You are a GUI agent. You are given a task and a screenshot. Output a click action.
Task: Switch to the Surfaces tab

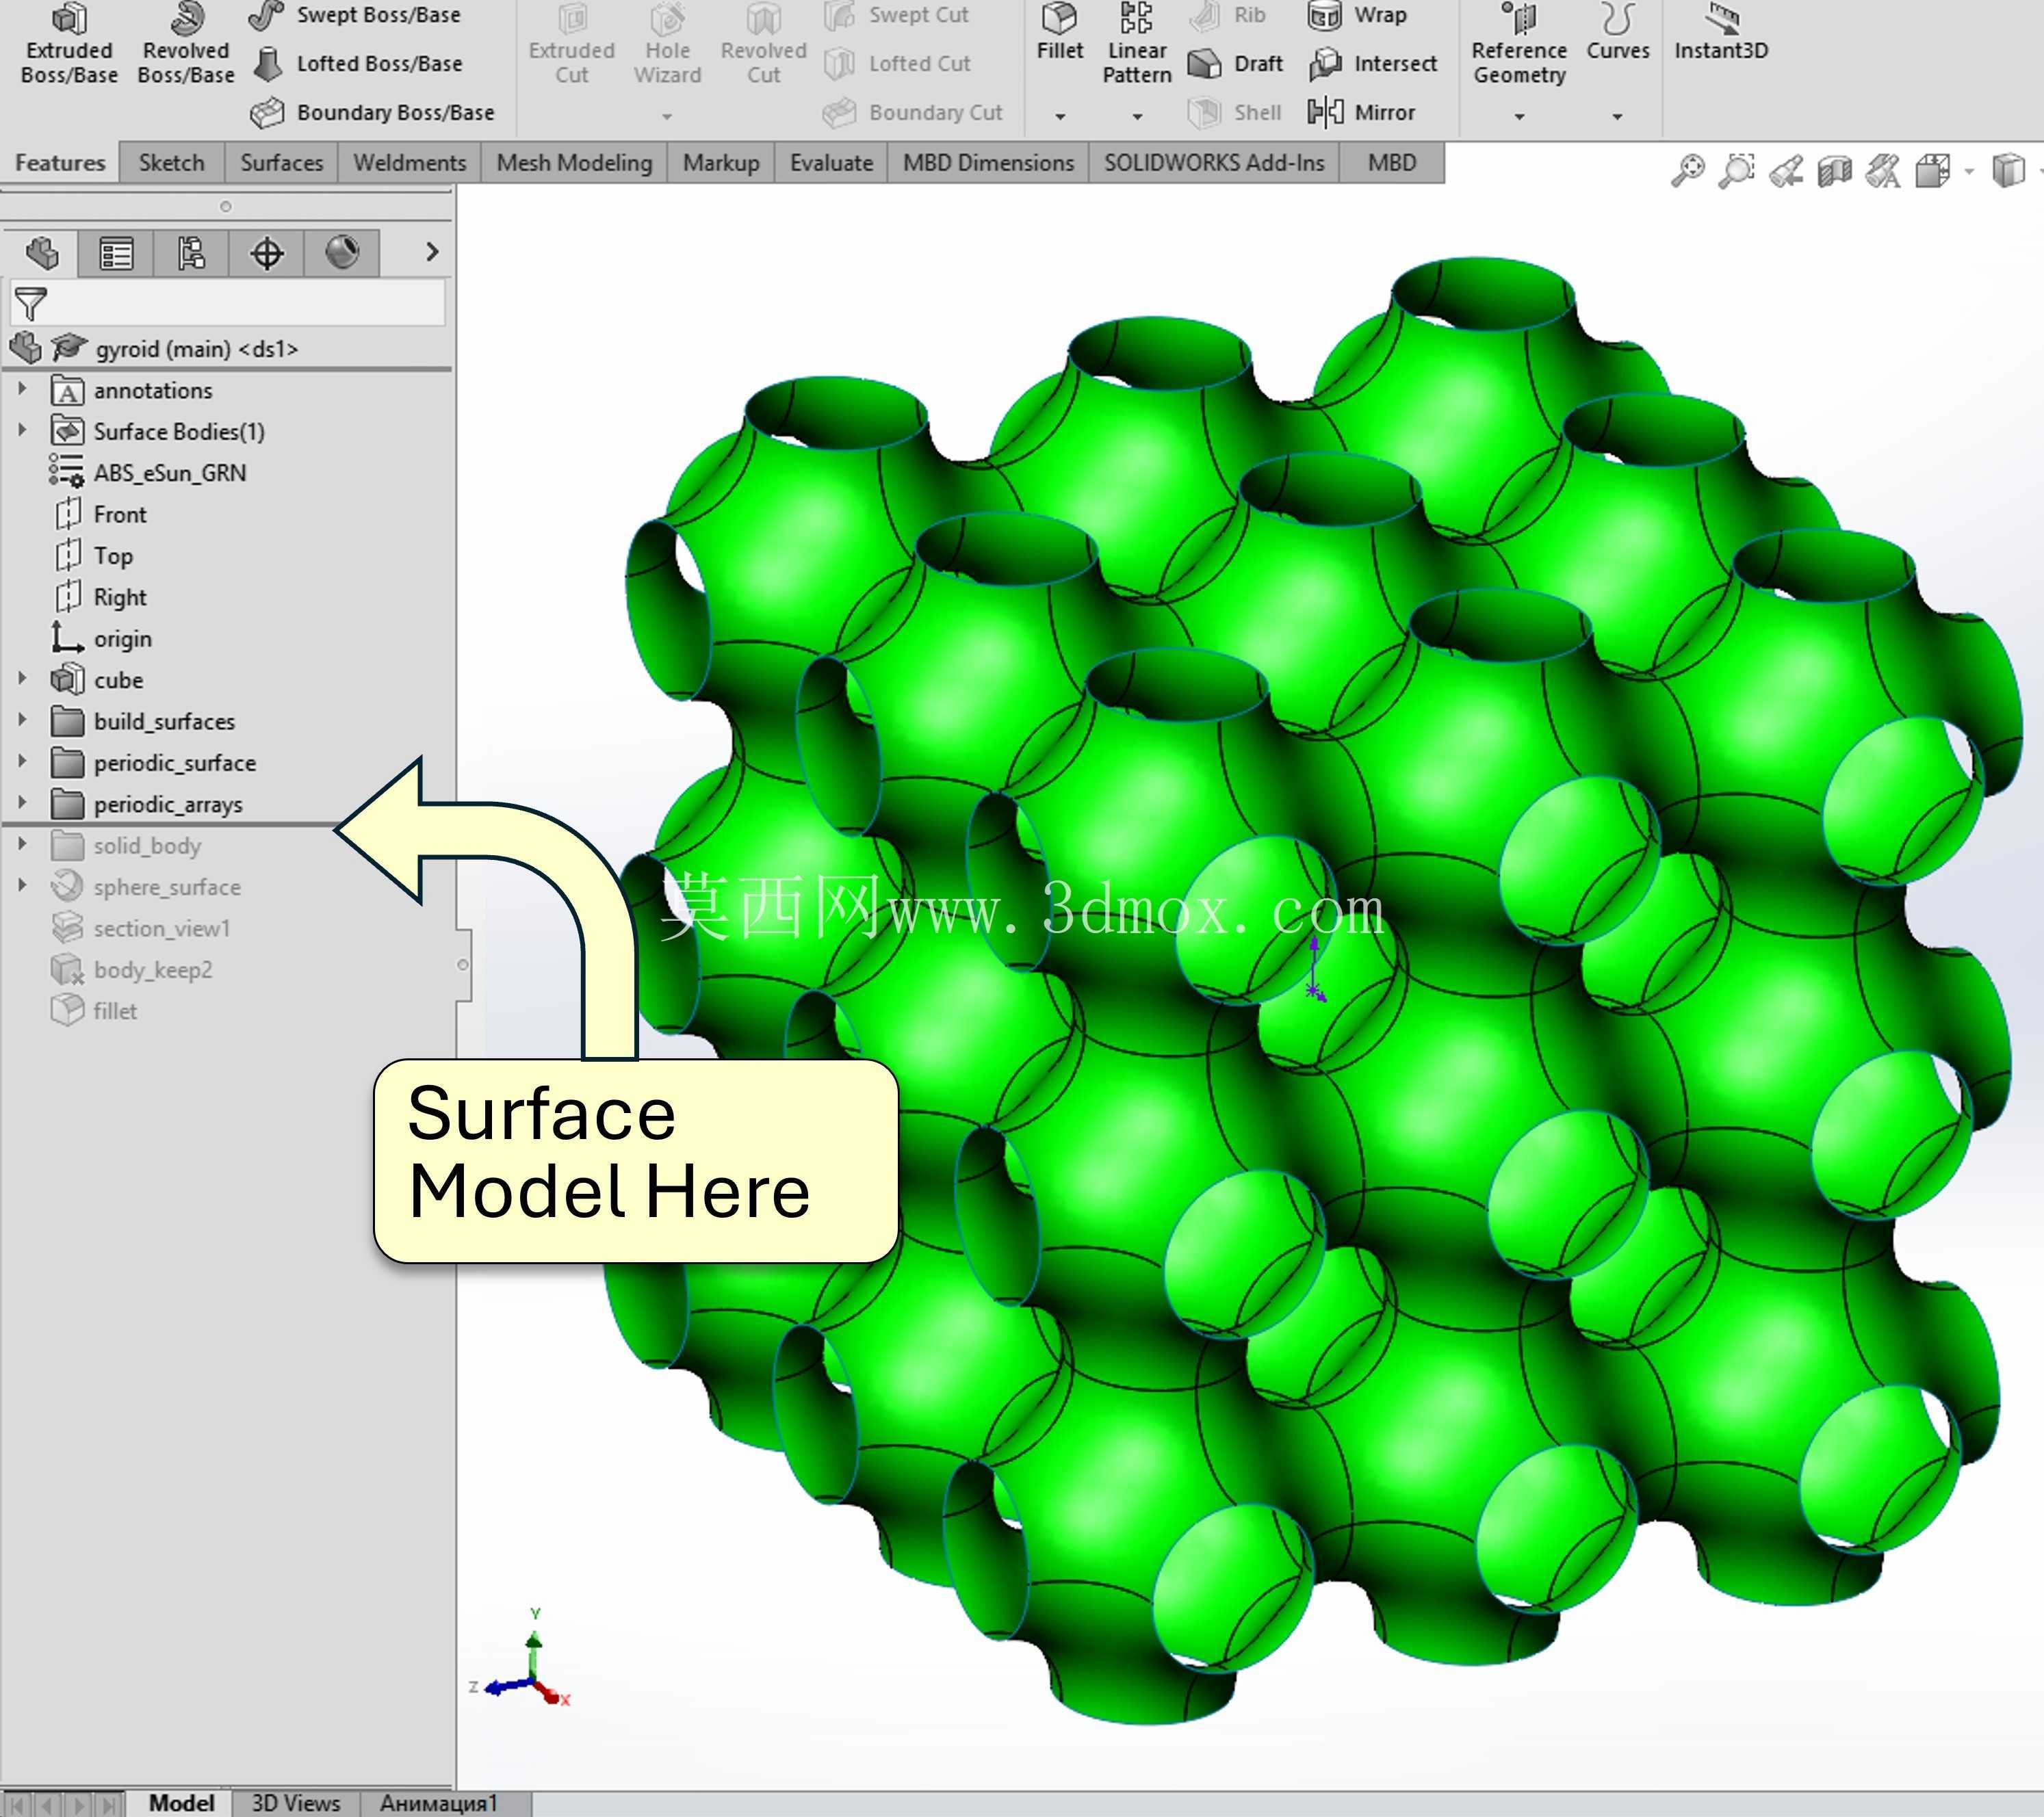[x=281, y=163]
